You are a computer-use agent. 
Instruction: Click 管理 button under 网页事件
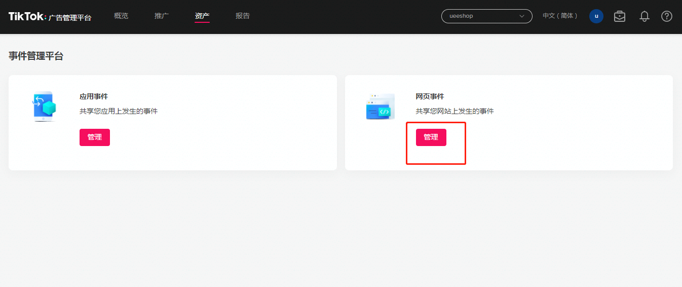click(431, 137)
